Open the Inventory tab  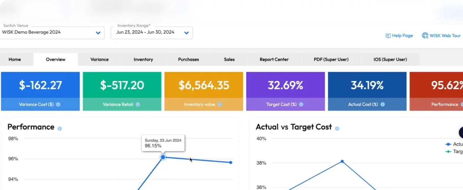(x=143, y=59)
